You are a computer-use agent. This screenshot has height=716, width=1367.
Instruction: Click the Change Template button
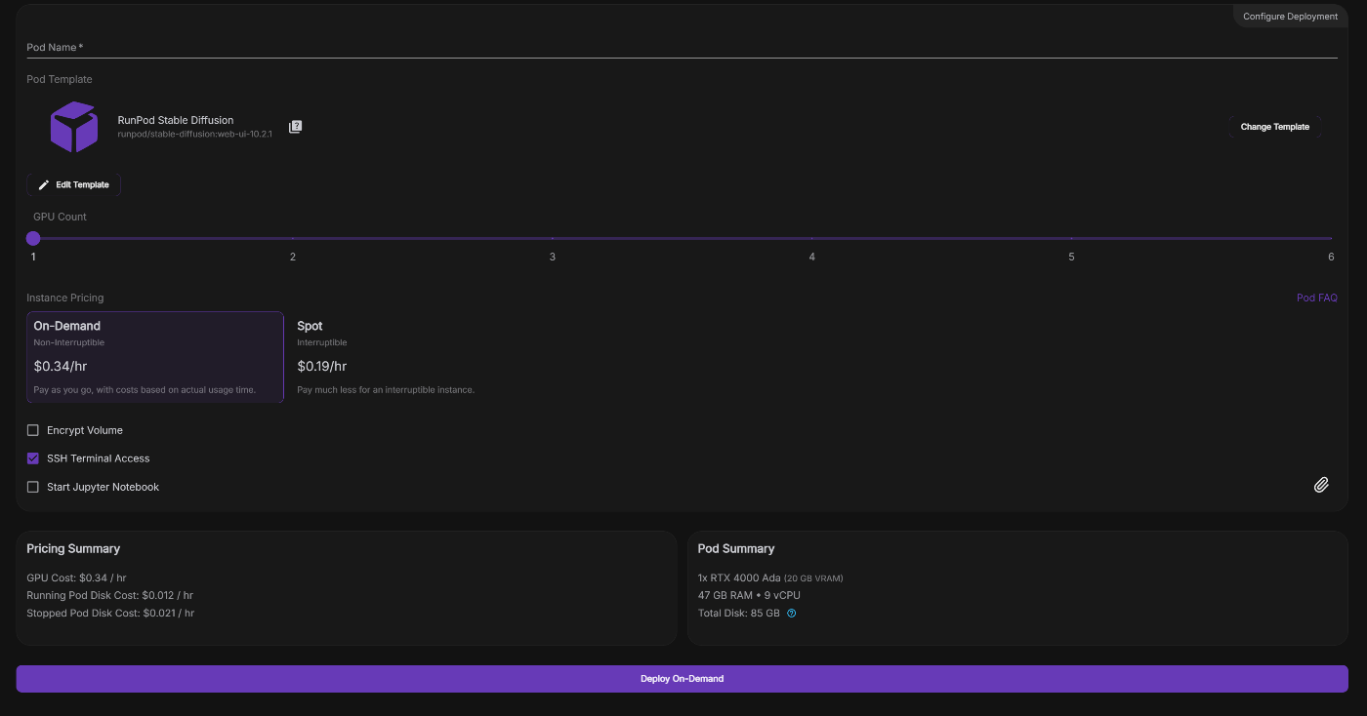tap(1274, 127)
